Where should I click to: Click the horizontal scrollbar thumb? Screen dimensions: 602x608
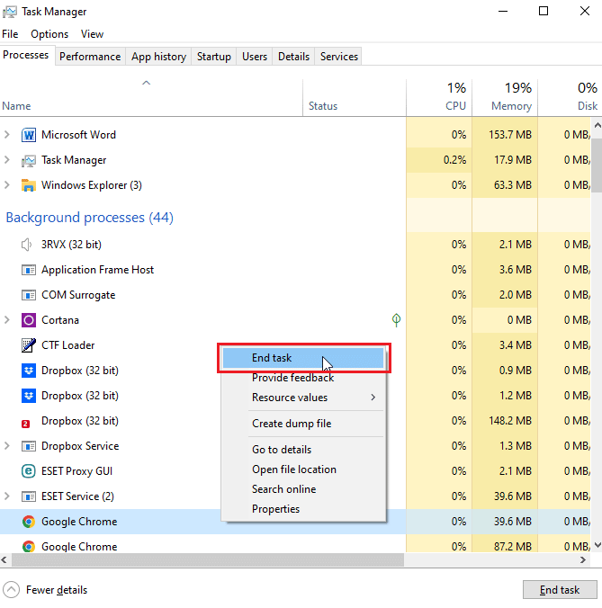(x=208, y=559)
